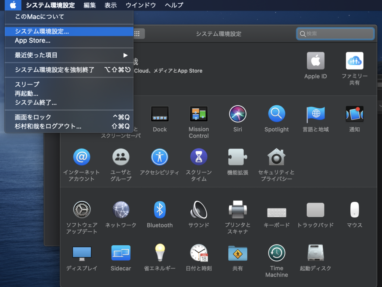Open the 表示 (View) menu
This screenshot has width=382, height=287.
[110, 5]
